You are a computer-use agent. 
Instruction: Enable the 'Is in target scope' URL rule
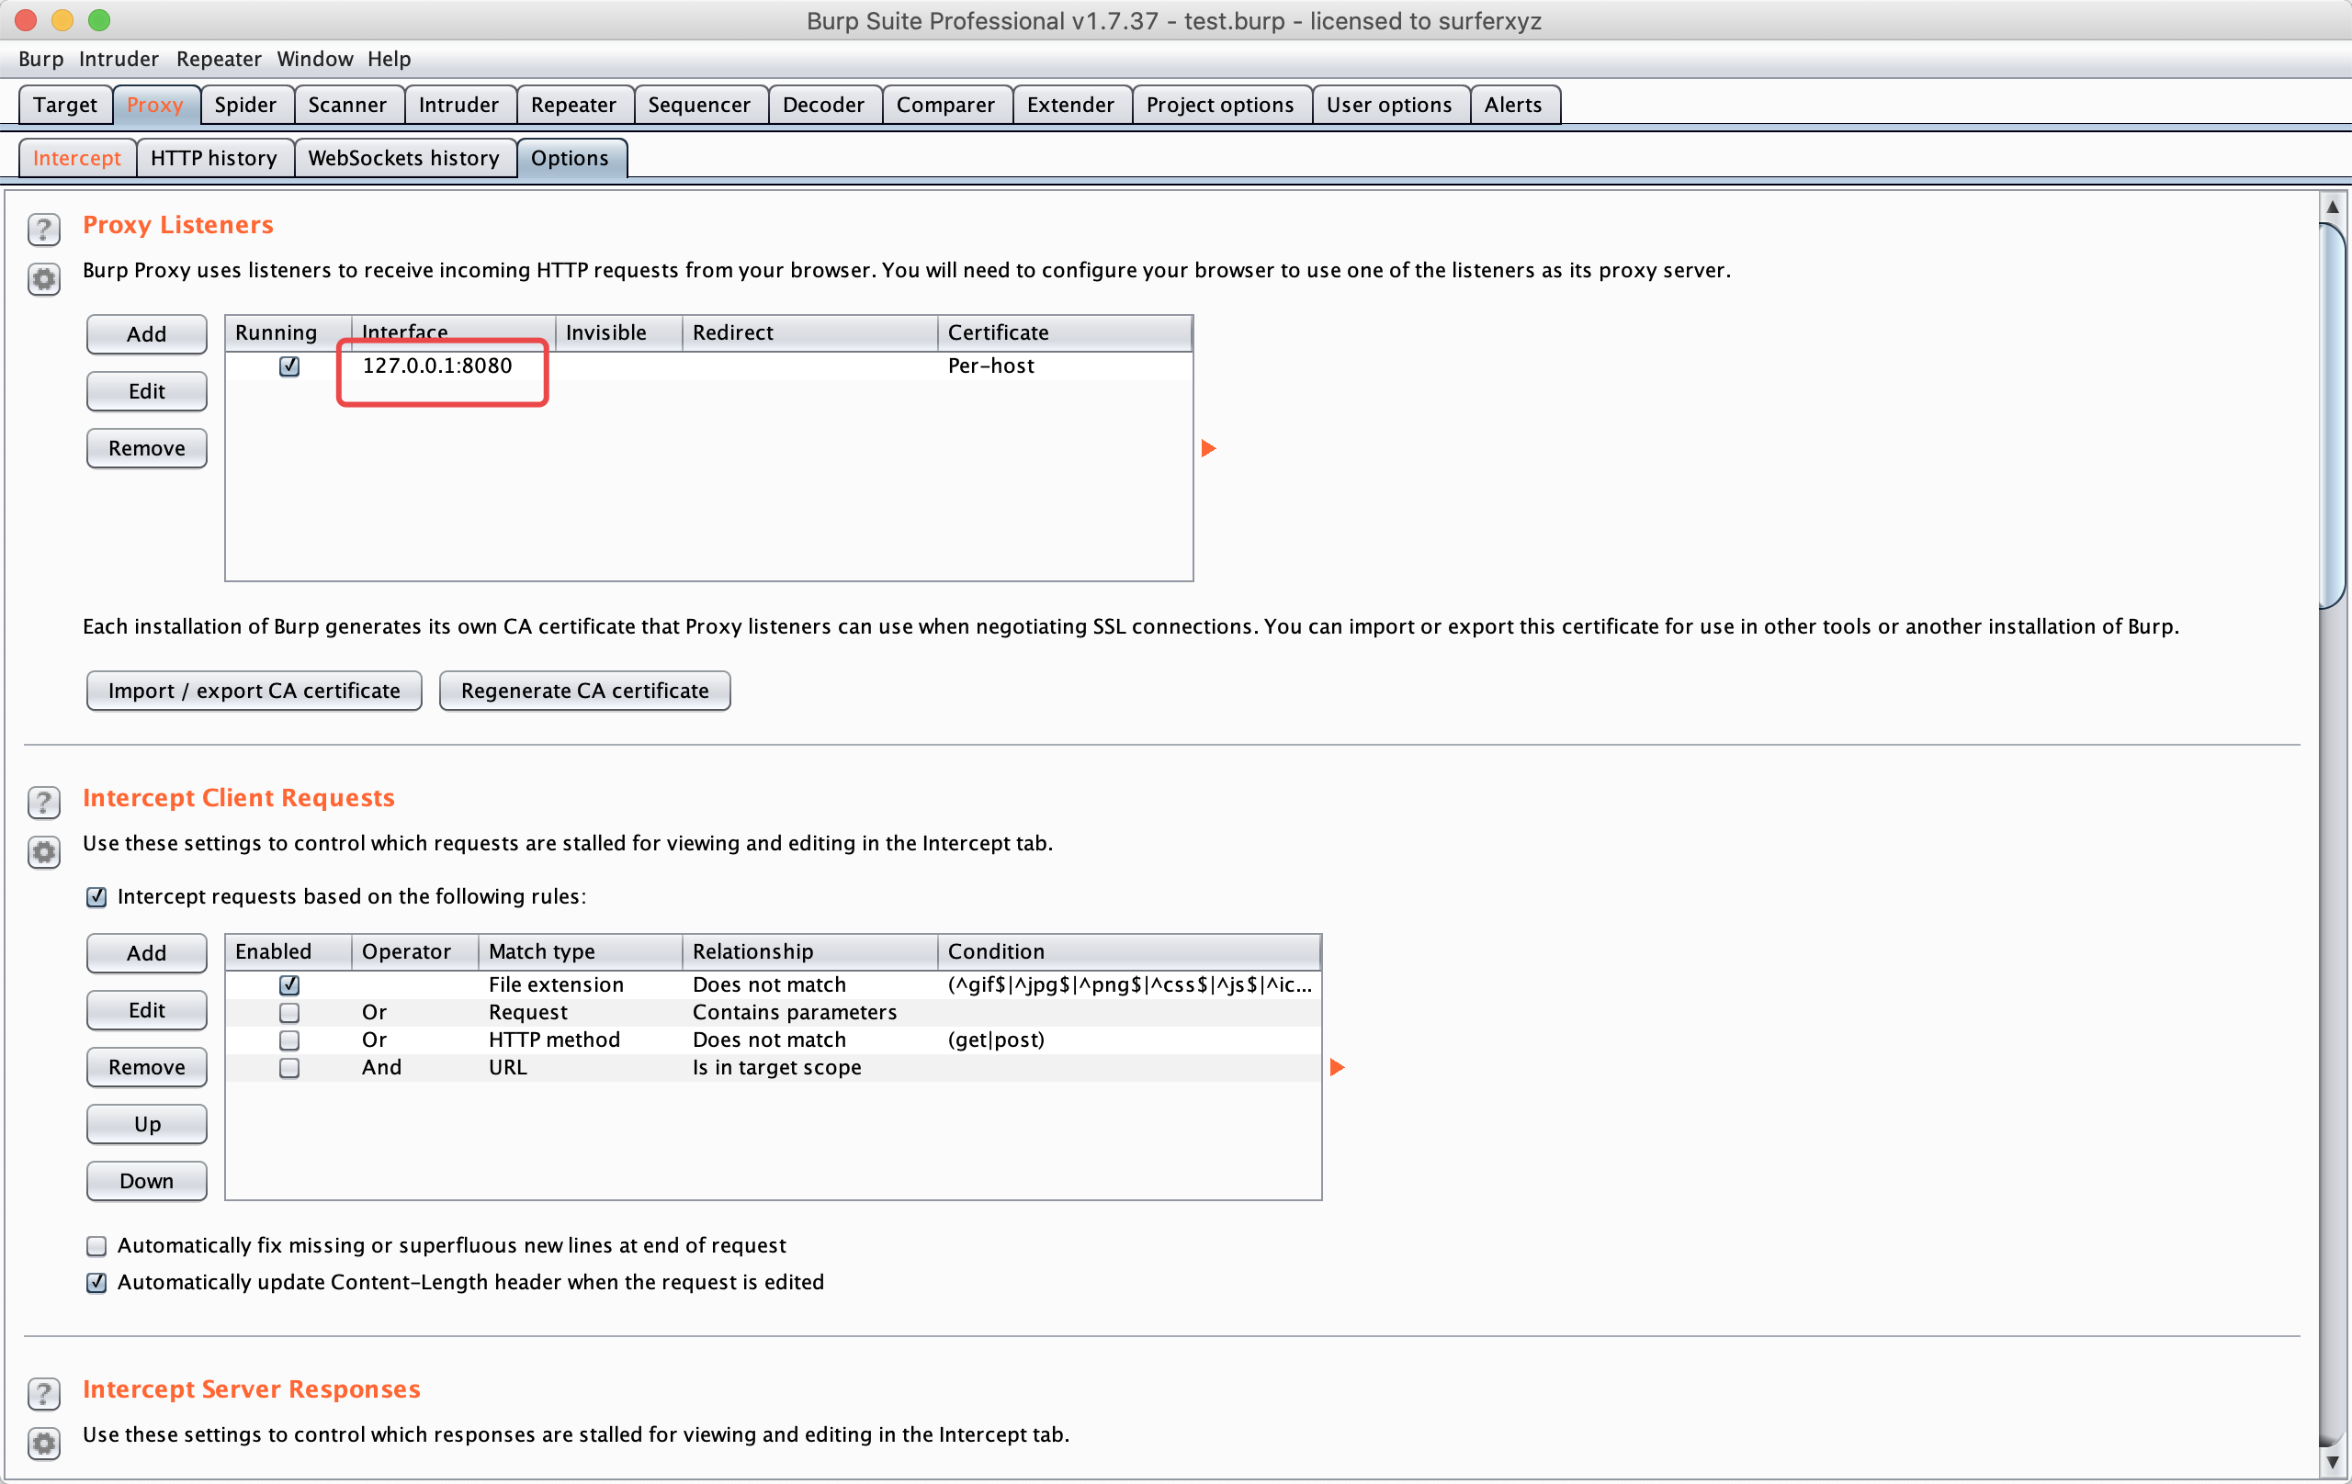(289, 1068)
